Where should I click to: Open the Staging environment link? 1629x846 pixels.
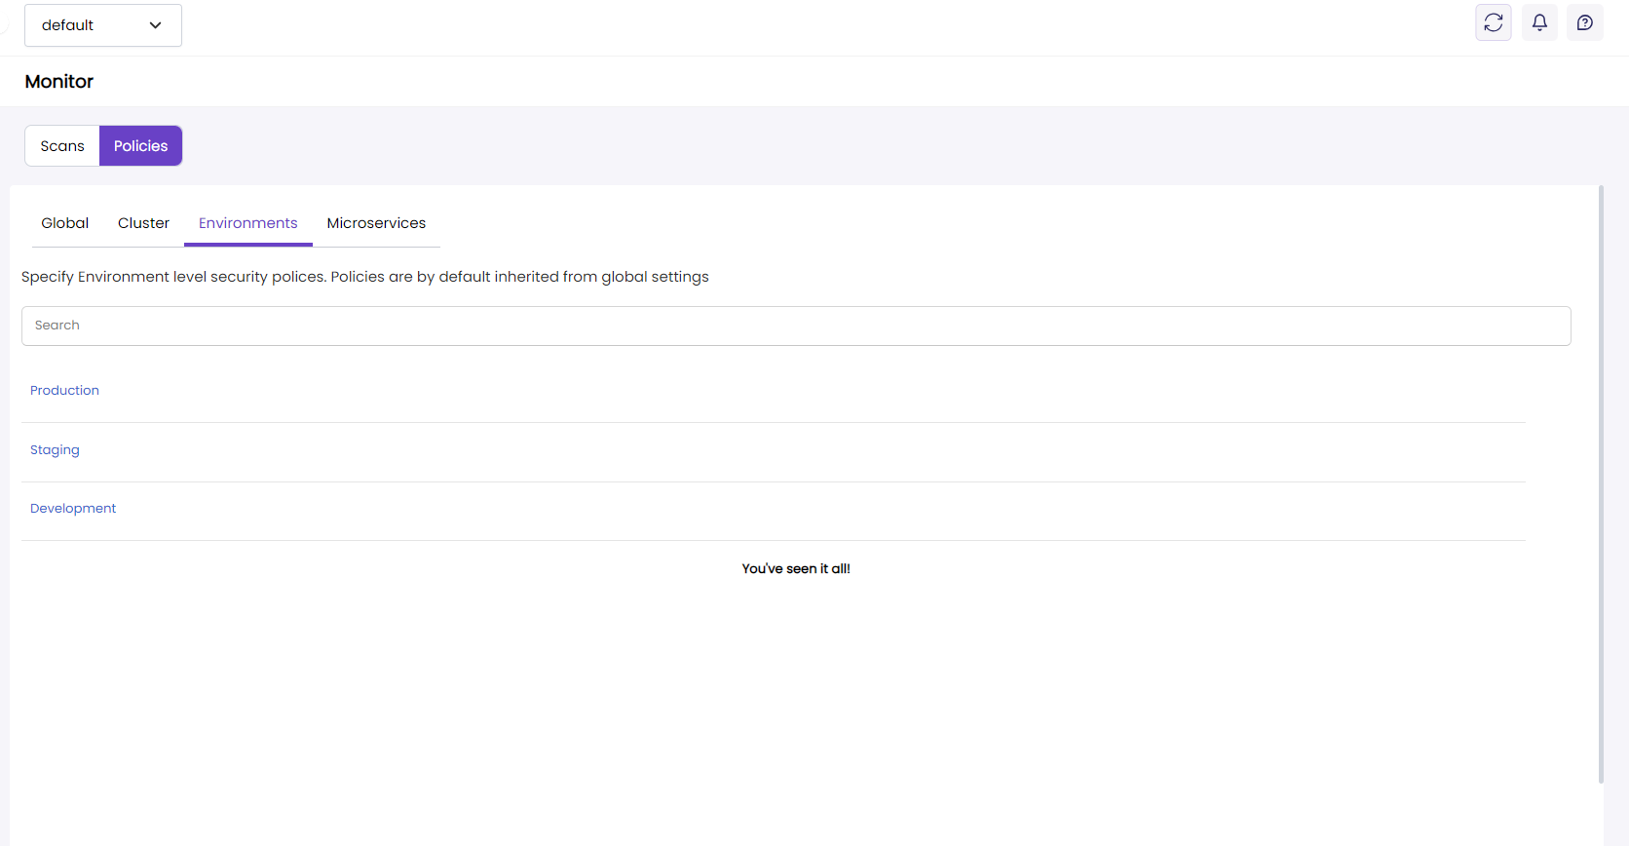tap(55, 450)
